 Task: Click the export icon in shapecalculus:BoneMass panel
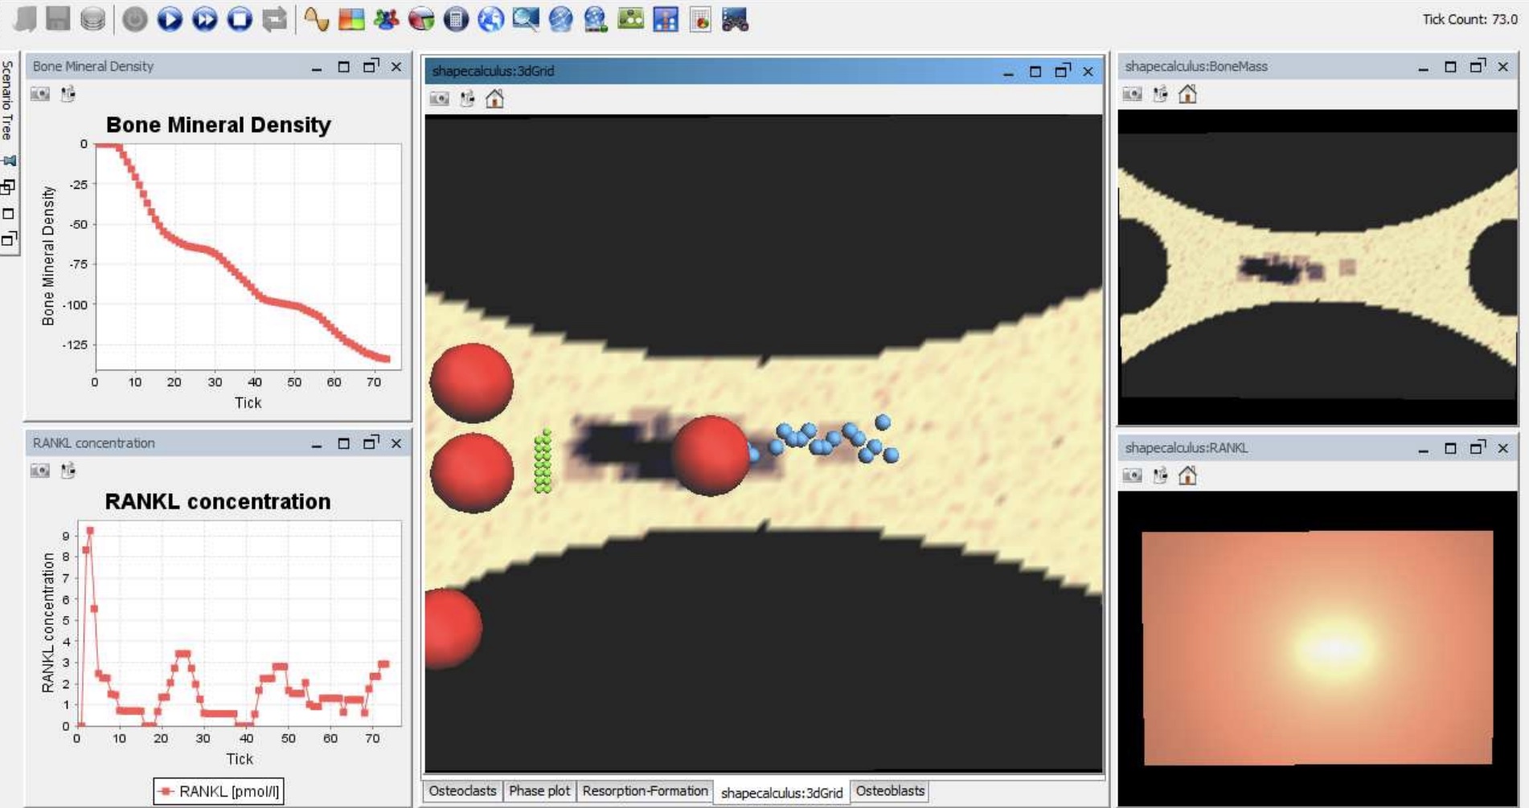coord(1160,94)
